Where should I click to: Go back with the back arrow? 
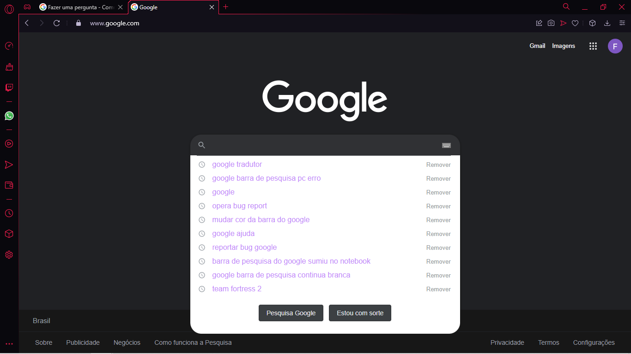point(27,23)
